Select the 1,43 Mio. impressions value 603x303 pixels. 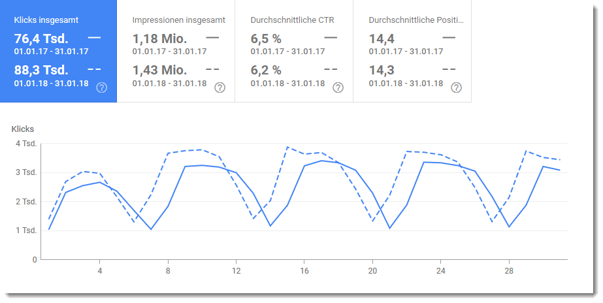click(x=159, y=70)
